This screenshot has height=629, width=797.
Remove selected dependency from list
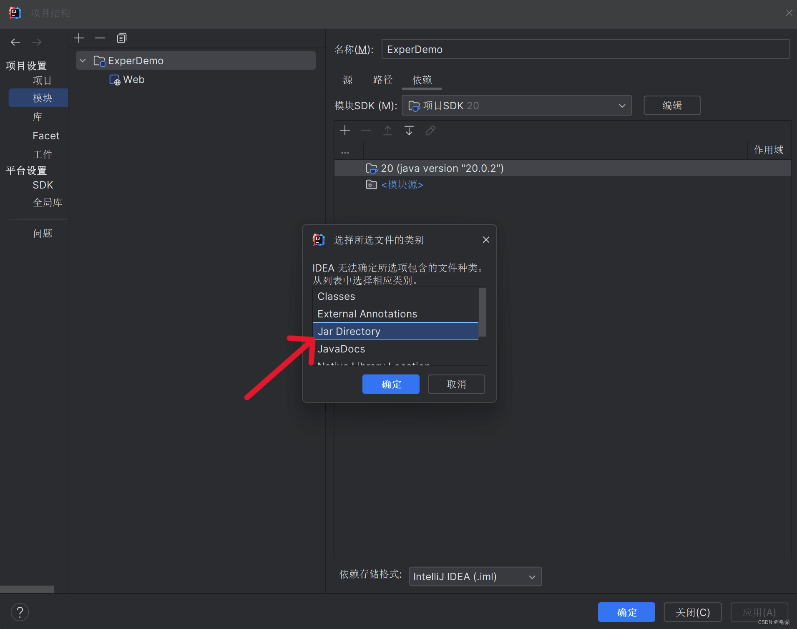click(x=366, y=131)
